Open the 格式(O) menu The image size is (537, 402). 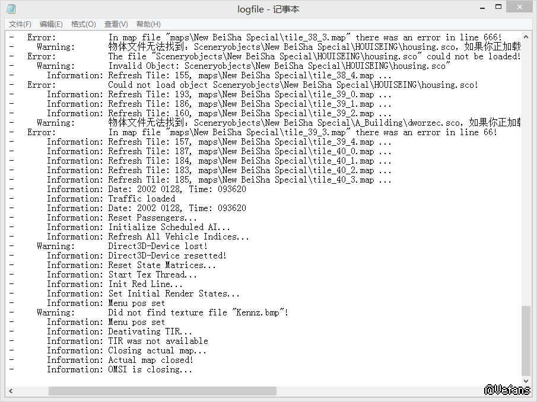pos(83,24)
